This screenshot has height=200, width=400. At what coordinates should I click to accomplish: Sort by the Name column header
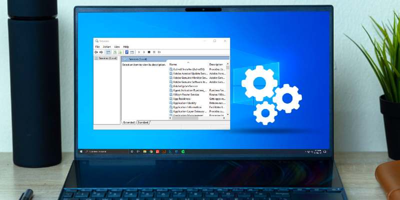coord(173,64)
